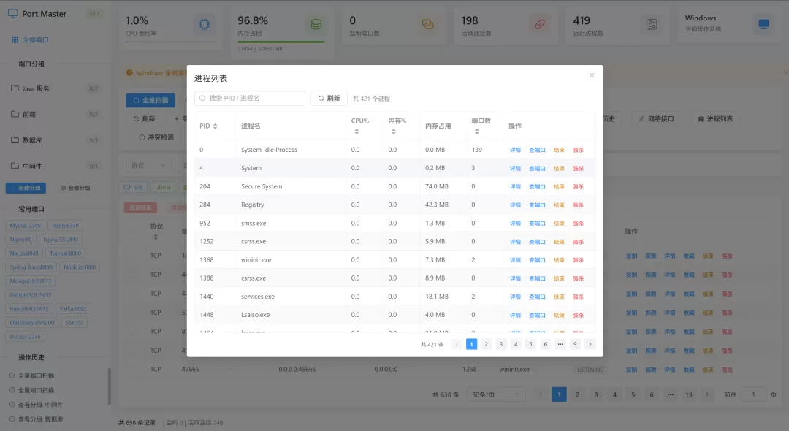Screen dimensions: 789x431
Task: Click the 前往 page number input field
Action: pos(753,394)
